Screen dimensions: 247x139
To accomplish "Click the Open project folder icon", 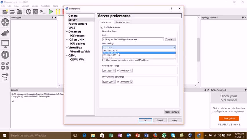I will coord(12,12).
